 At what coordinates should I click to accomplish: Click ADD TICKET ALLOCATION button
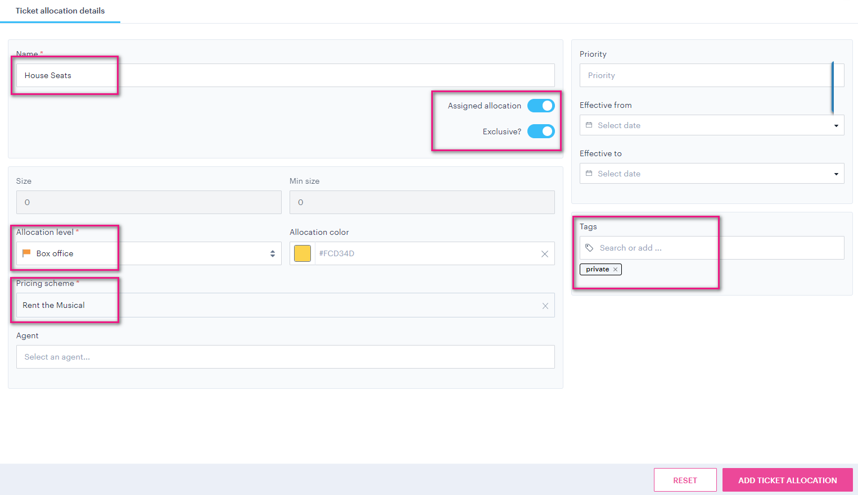tap(787, 480)
